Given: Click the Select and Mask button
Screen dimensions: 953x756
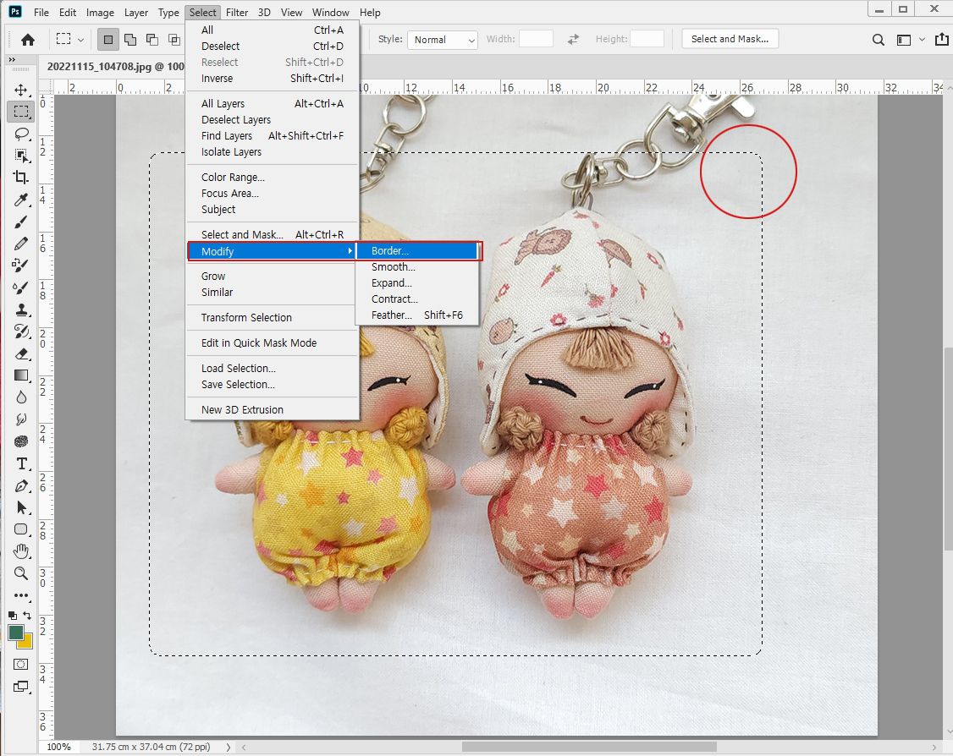Looking at the screenshot, I should point(730,39).
